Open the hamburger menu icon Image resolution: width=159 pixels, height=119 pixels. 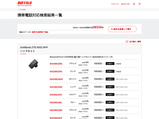click(x=140, y=4)
